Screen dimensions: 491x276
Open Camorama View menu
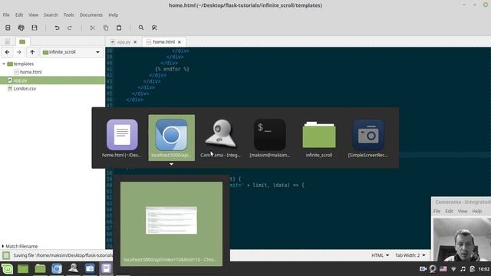(x=463, y=212)
